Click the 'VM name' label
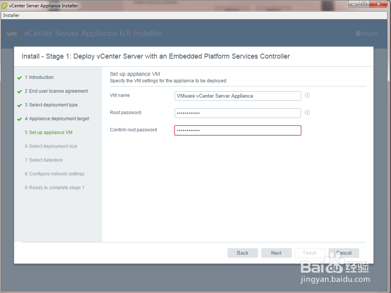This screenshot has width=391, height=293. 120,95
